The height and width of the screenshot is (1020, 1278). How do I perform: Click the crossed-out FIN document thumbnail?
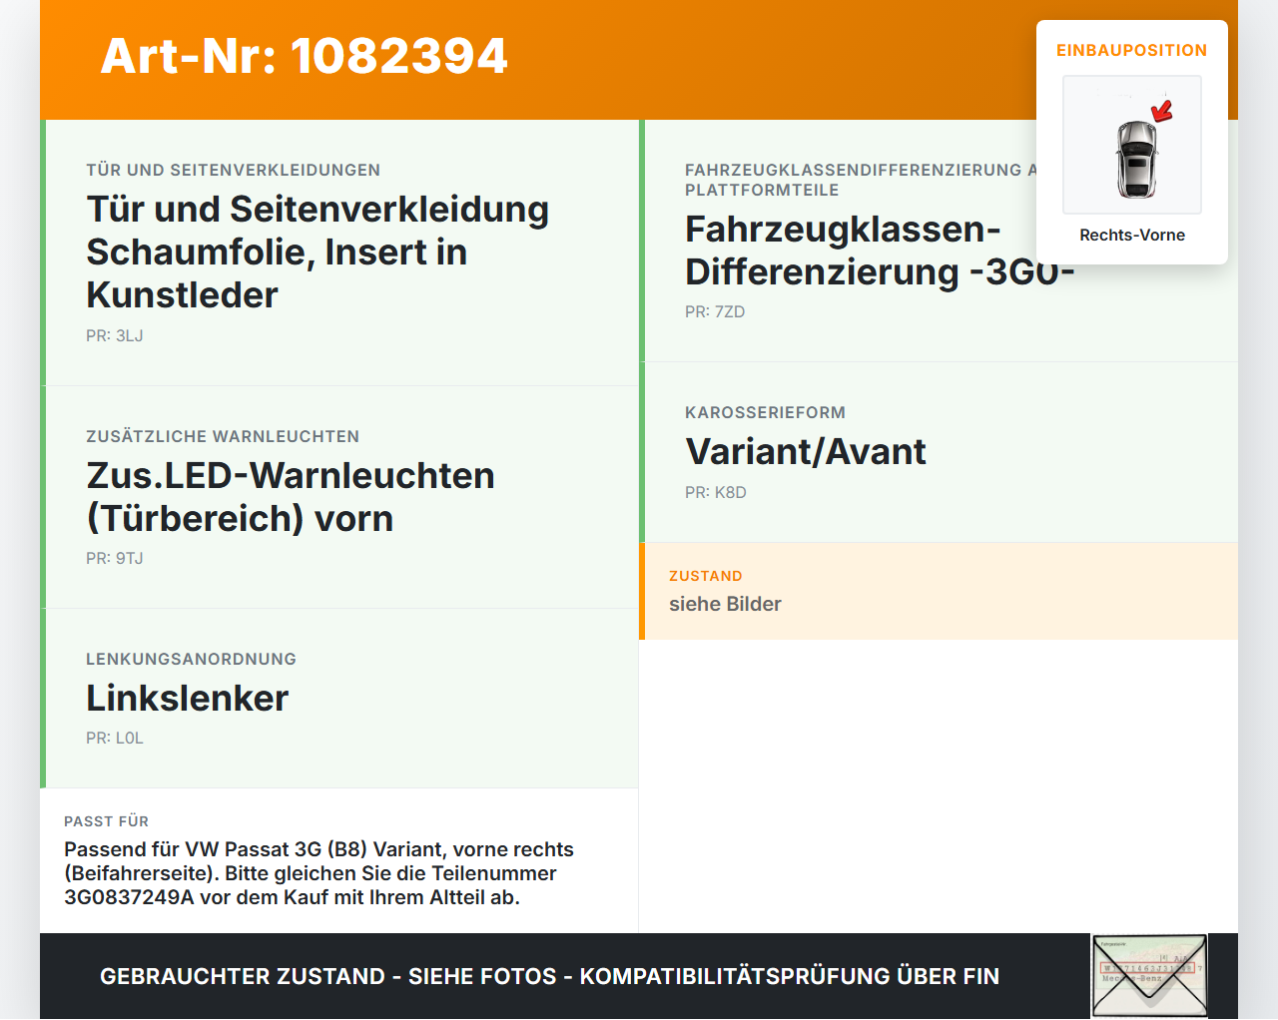(x=1149, y=976)
